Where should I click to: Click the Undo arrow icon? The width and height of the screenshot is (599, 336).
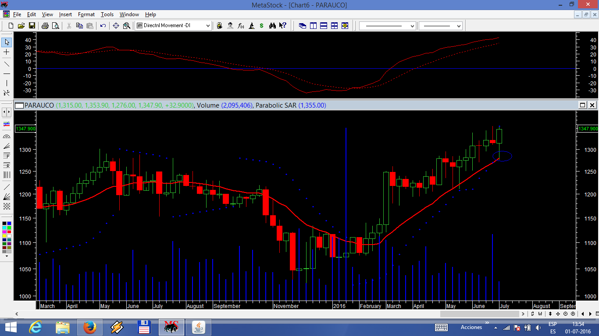click(x=103, y=26)
